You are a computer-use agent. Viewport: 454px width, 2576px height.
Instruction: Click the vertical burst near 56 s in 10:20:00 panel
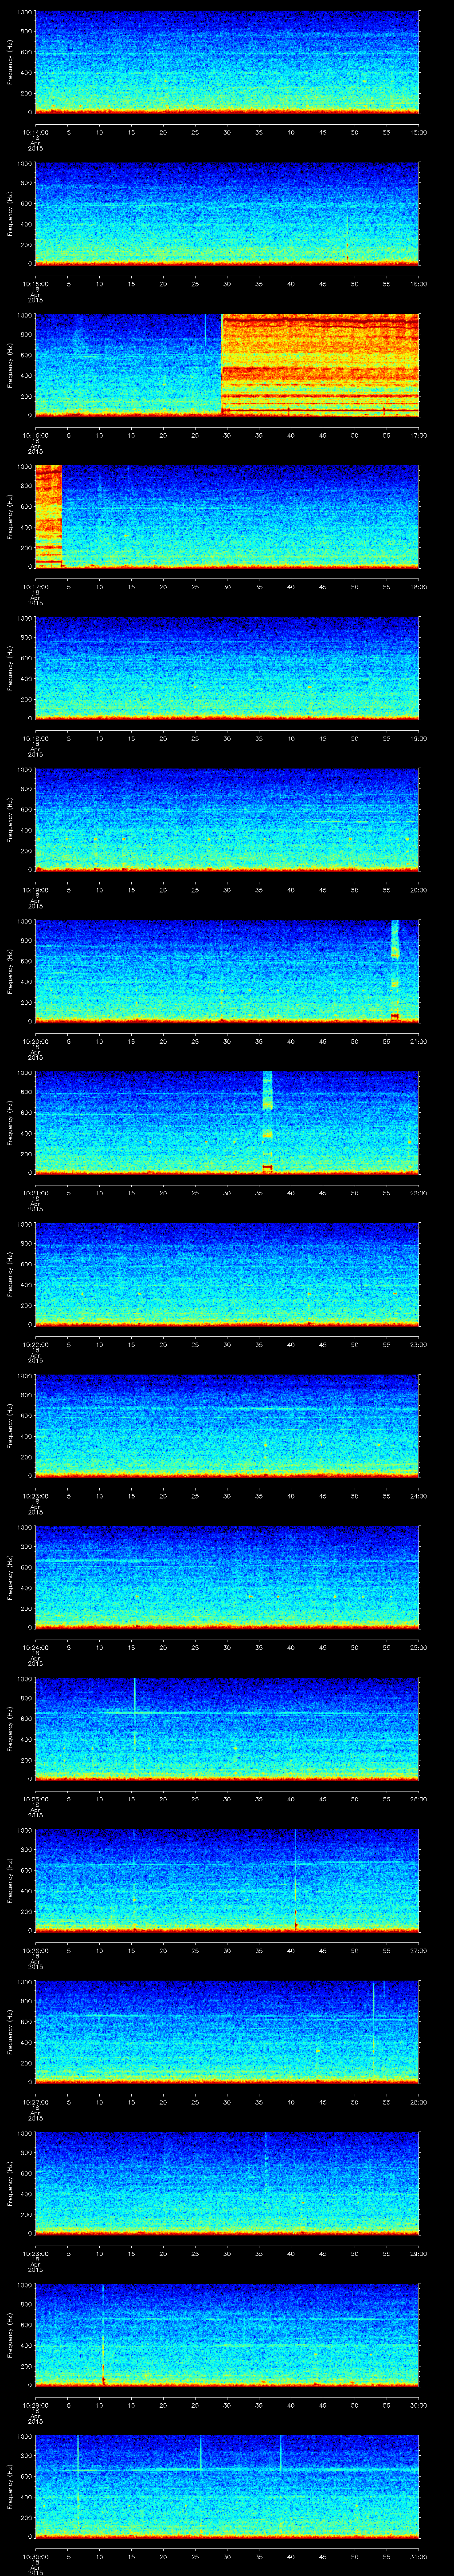pos(395,970)
